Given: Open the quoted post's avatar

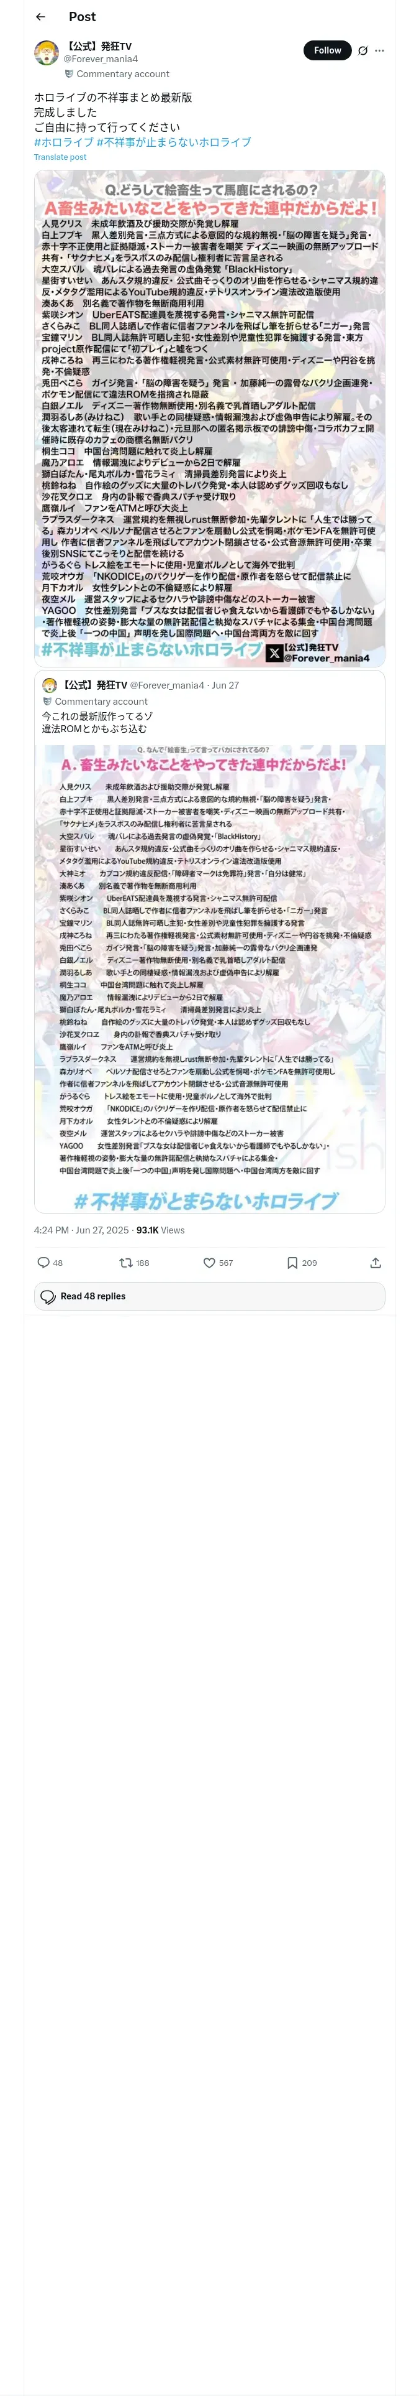Looking at the screenshot, I should 49,685.
